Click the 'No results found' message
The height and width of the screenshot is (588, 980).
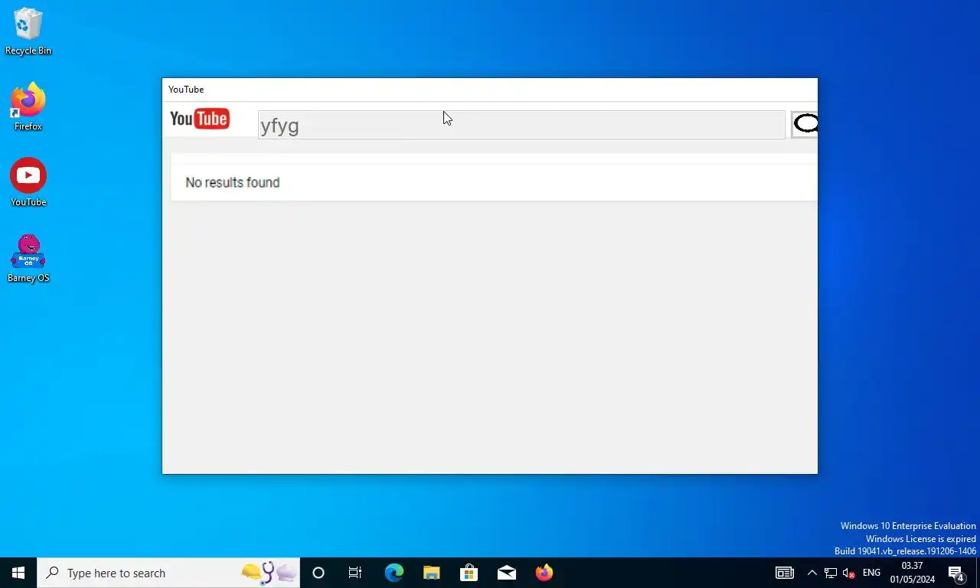pos(233,182)
